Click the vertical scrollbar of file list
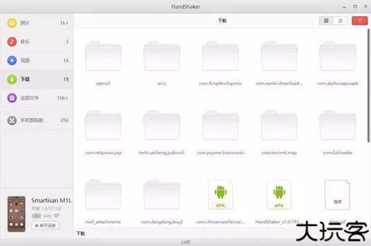Screen dimensions: 371x246 coord(369,86)
